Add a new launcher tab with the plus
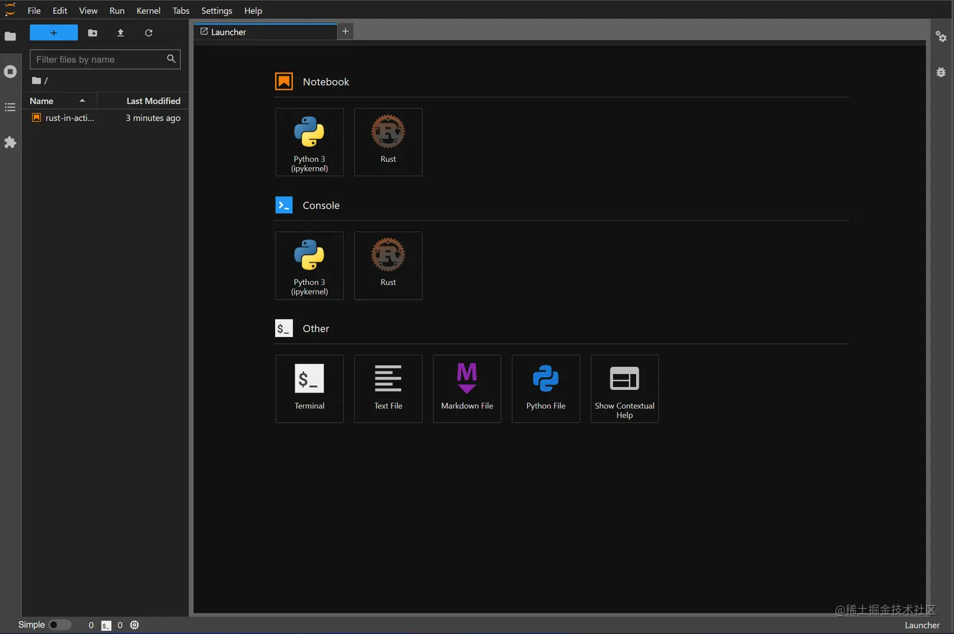 click(x=345, y=32)
